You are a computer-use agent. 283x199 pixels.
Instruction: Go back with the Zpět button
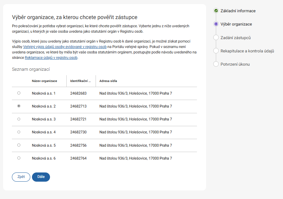tap(21, 177)
